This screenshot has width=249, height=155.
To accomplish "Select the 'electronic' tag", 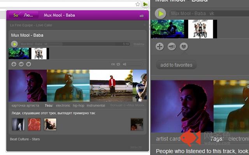I will tap(63, 105).
